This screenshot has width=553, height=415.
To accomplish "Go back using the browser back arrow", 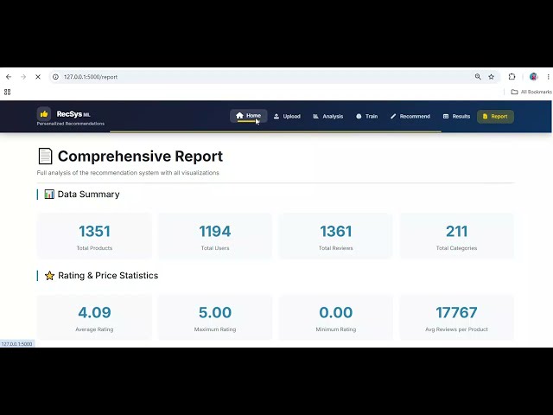I will pos(9,77).
